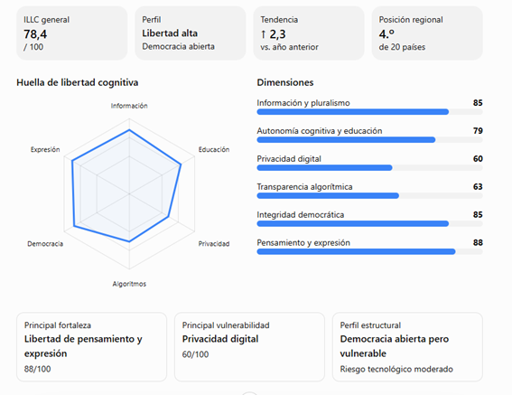Click the ILLC general score card
The image size is (512, 395).
[72, 33]
